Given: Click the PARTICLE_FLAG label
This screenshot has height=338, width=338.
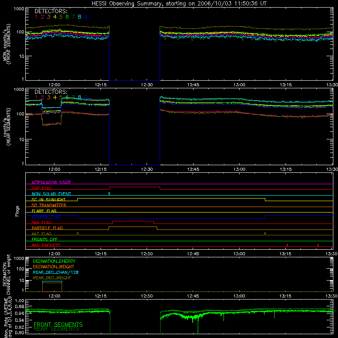Looking at the screenshot, I should click(x=47, y=228).
